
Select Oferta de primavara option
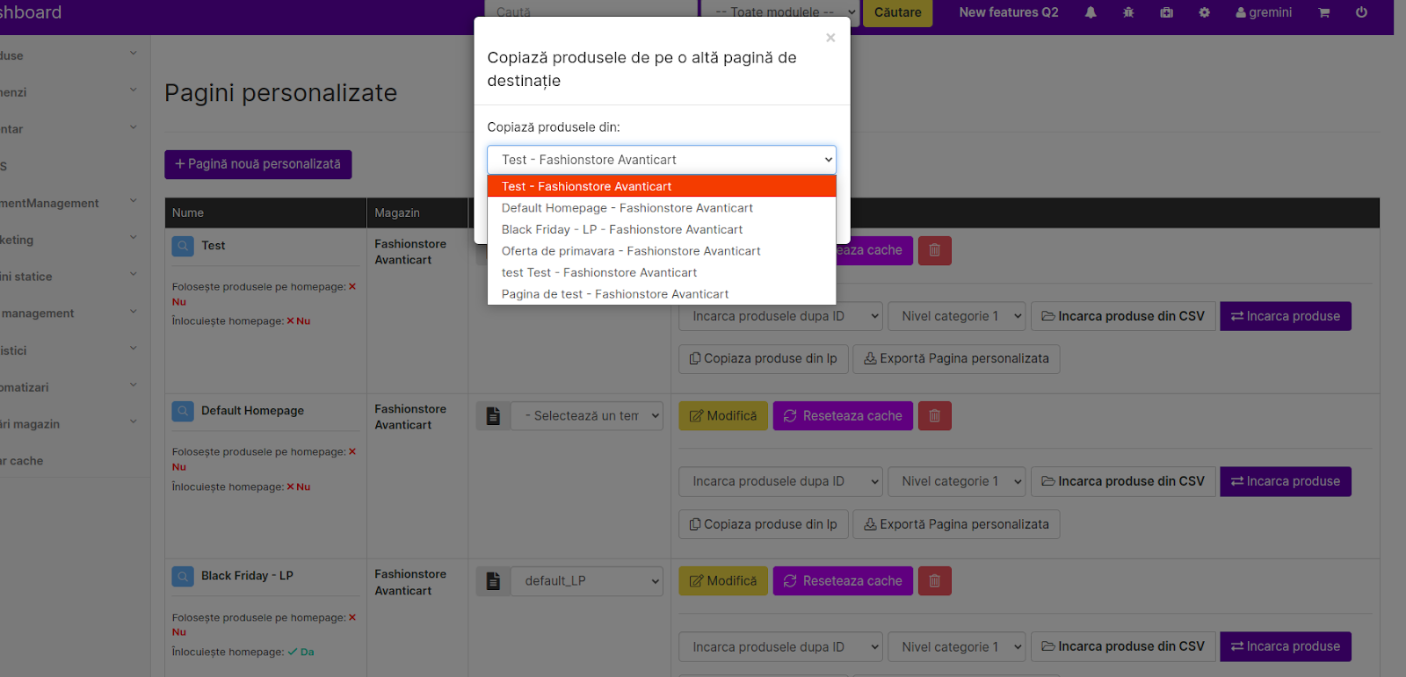[x=662, y=251]
